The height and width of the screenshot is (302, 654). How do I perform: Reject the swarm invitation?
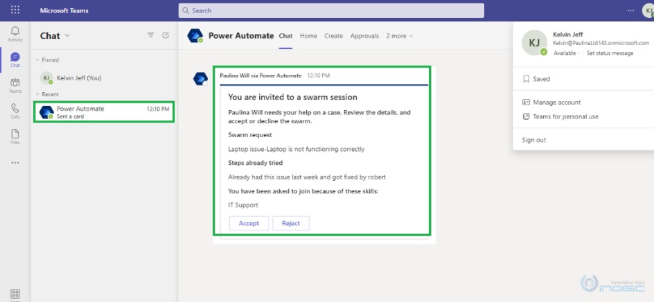click(x=291, y=223)
